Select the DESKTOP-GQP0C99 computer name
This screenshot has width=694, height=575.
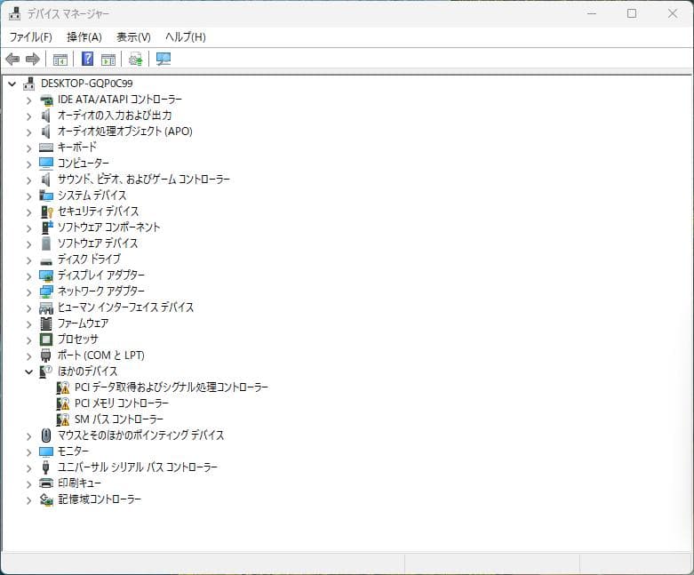coord(87,84)
